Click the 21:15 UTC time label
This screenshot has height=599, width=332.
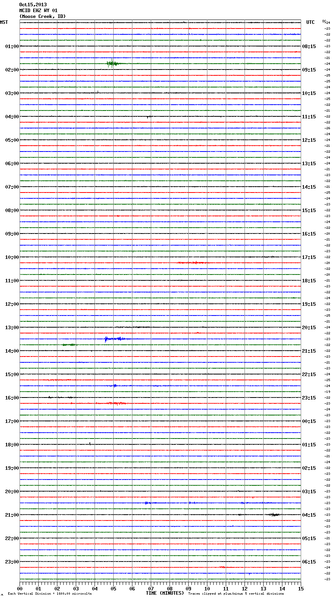click(x=309, y=351)
